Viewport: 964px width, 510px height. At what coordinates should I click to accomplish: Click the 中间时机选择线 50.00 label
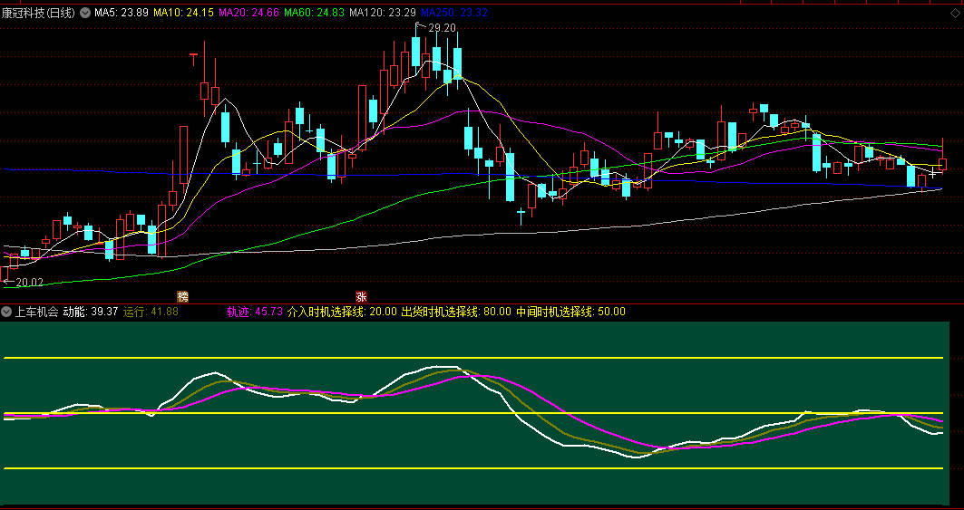coord(570,312)
